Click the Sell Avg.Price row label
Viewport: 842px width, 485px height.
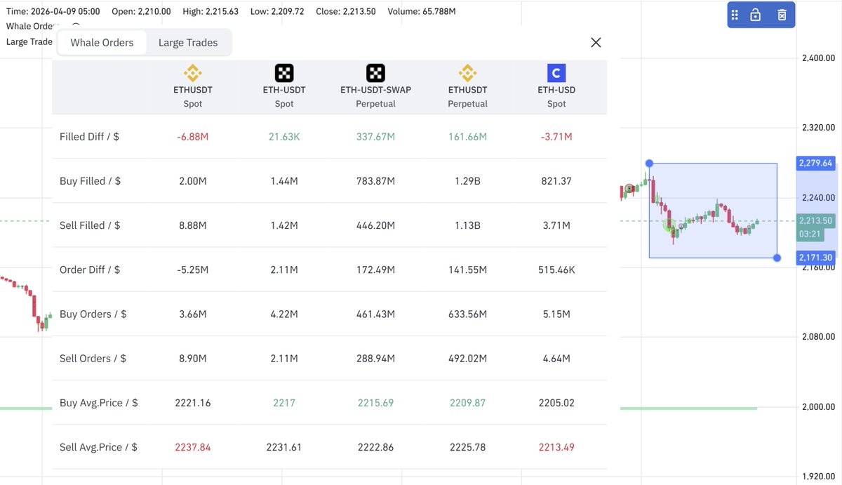(x=98, y=447)
